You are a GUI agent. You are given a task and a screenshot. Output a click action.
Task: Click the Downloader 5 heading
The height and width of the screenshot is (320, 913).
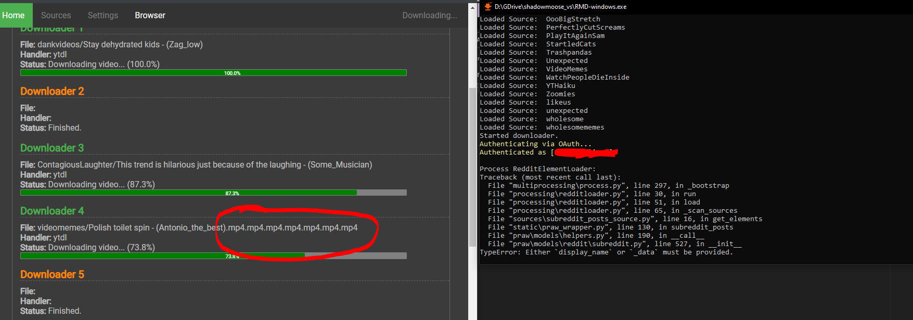52,274
